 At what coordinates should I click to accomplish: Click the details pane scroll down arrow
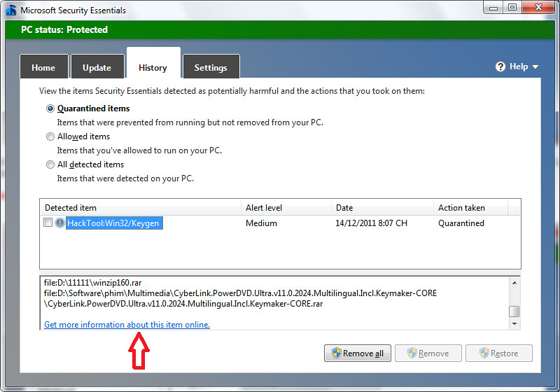coord(514,324)
